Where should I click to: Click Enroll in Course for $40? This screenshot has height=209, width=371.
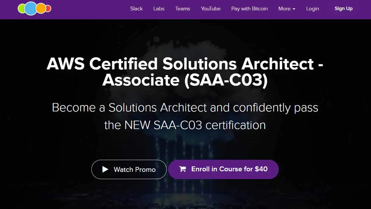[223, 169]
